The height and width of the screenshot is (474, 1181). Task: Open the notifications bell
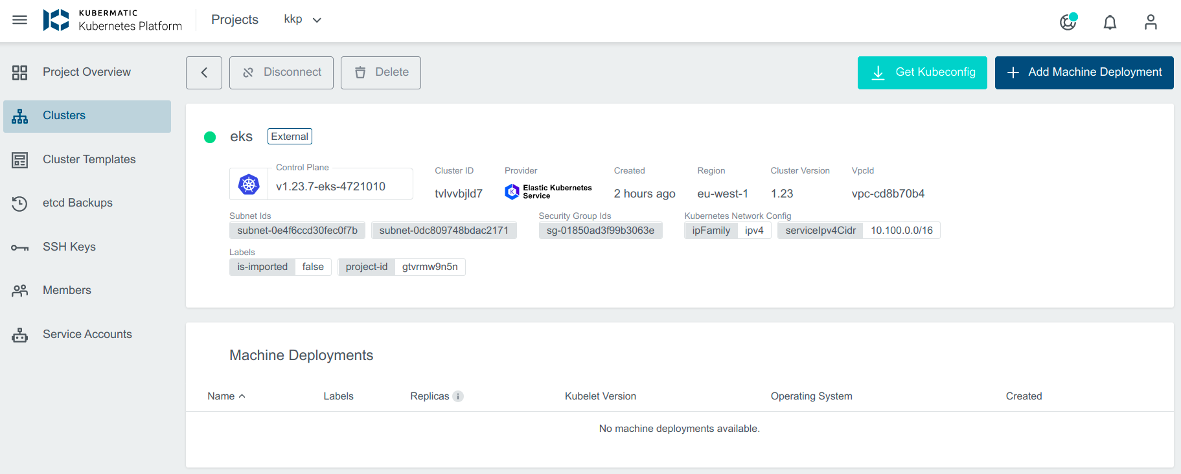(x=1110, y=23)
